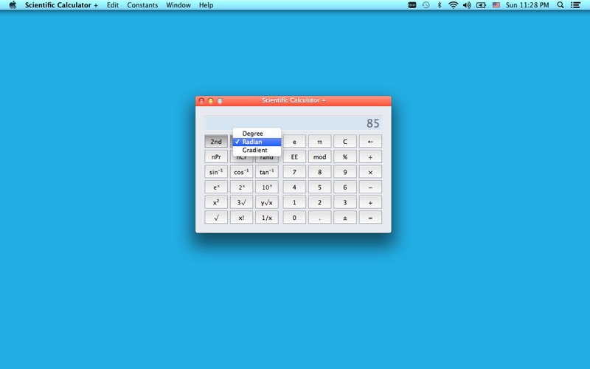Click the decimal point key
The height and width of the screenshot is (369, 590).
[x=319, y=217]
